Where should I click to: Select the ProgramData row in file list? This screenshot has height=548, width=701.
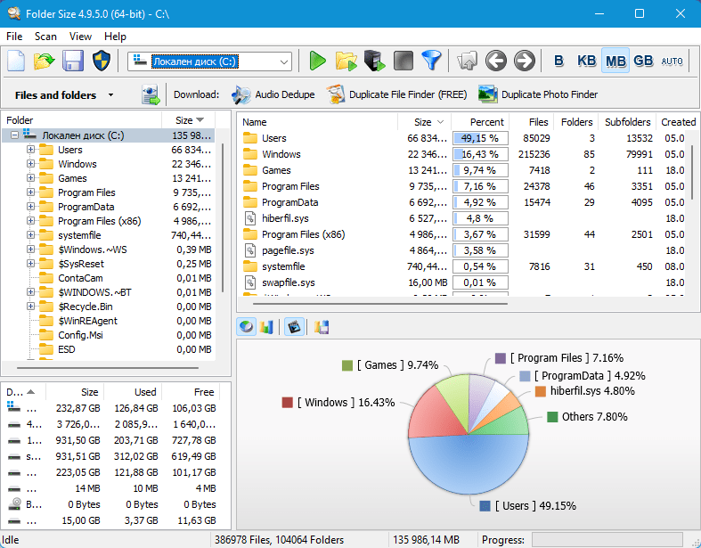click(463, 202)
